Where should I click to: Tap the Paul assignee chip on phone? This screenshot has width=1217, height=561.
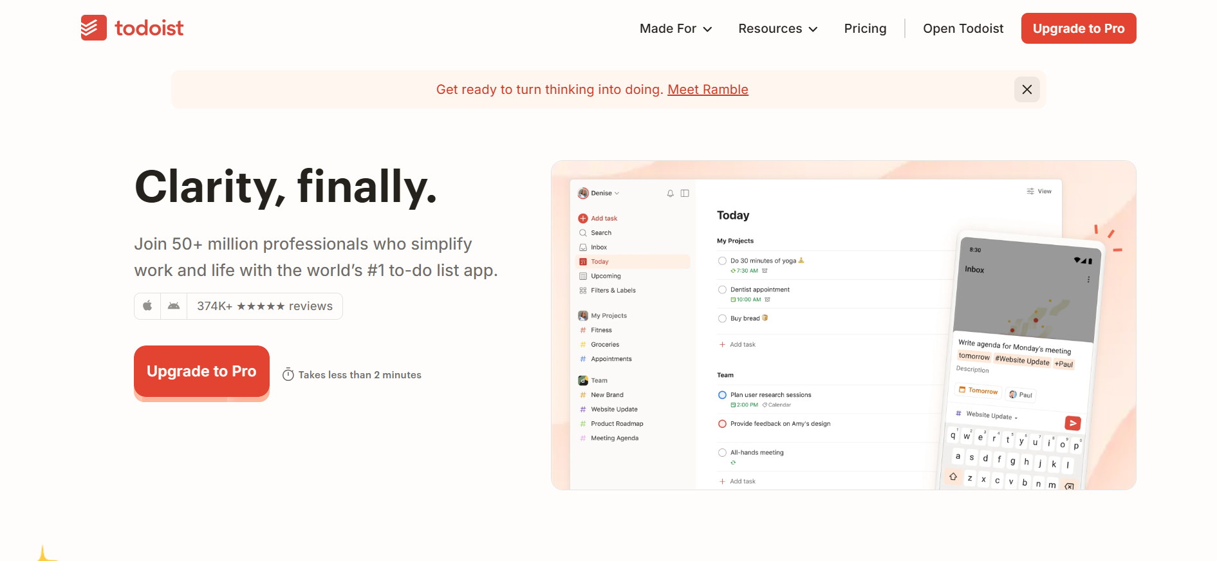tap(1021, 394)
